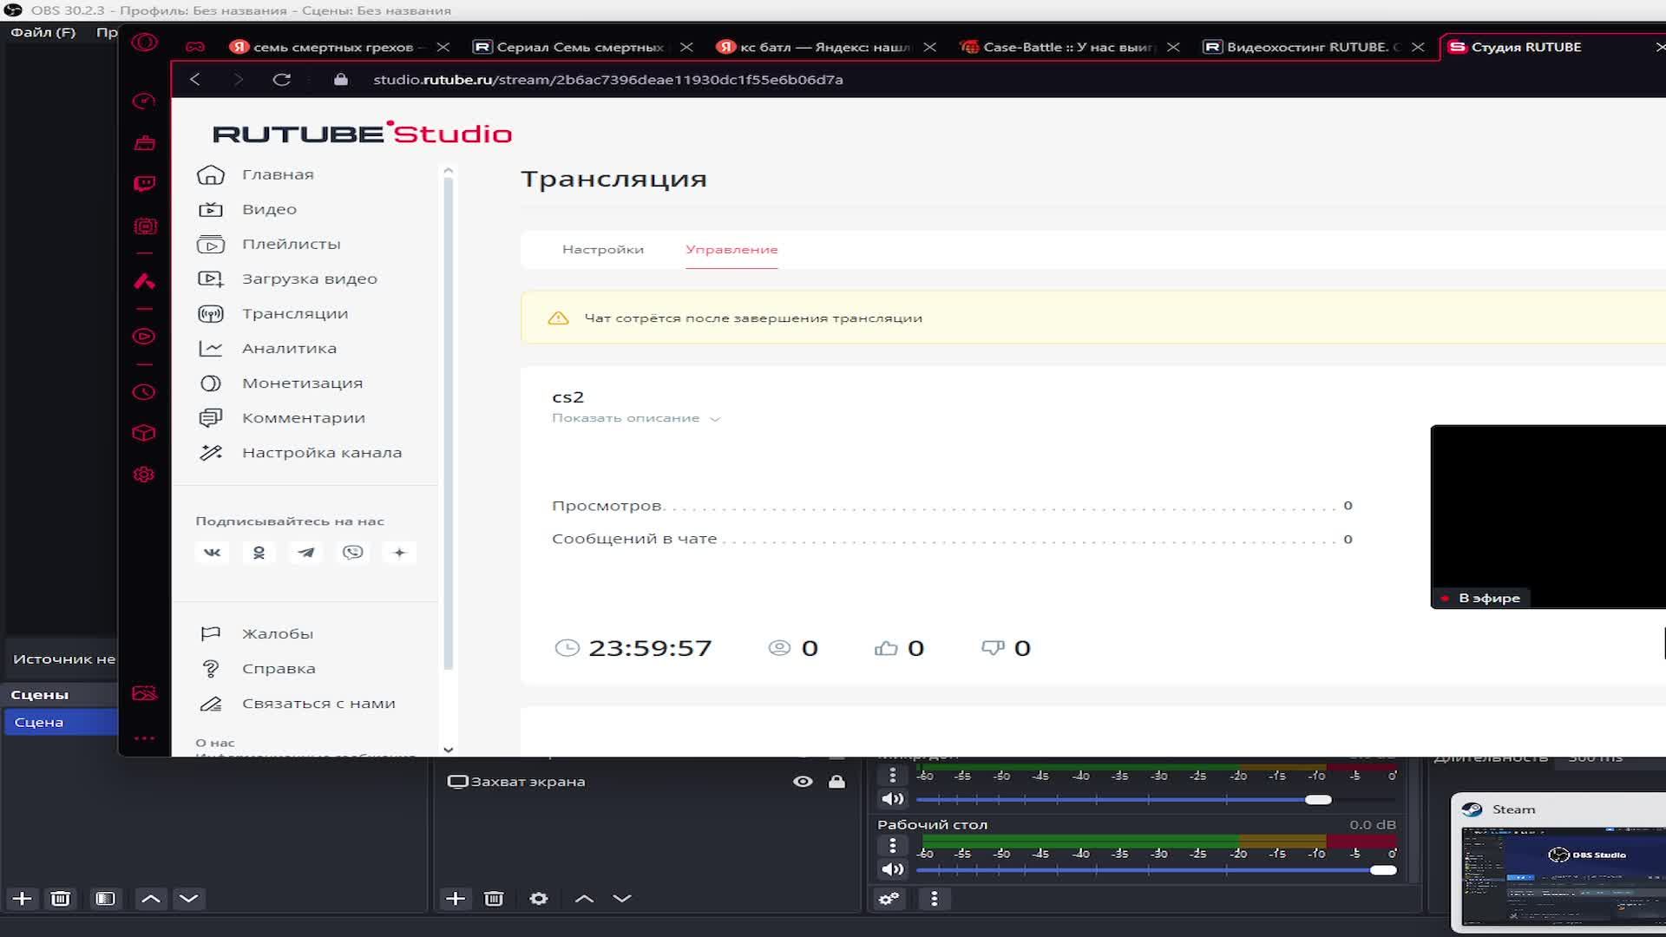This screenshot has height=937, width=1666.
Task: Move source down in OBS sources panel
Action: (622, 899)
